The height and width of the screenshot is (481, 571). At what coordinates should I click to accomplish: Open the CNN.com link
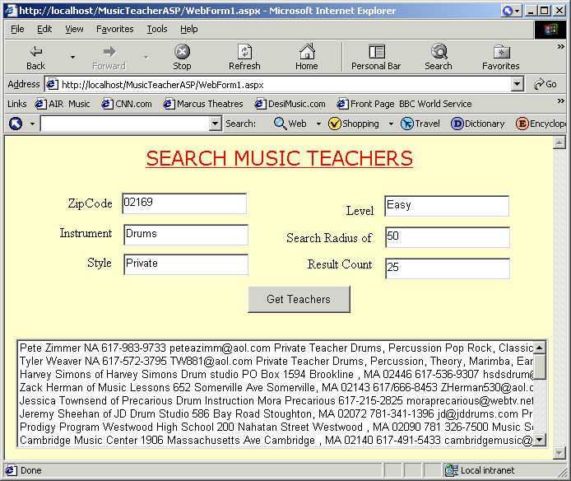pyautogui.click(x=127, y=104)
